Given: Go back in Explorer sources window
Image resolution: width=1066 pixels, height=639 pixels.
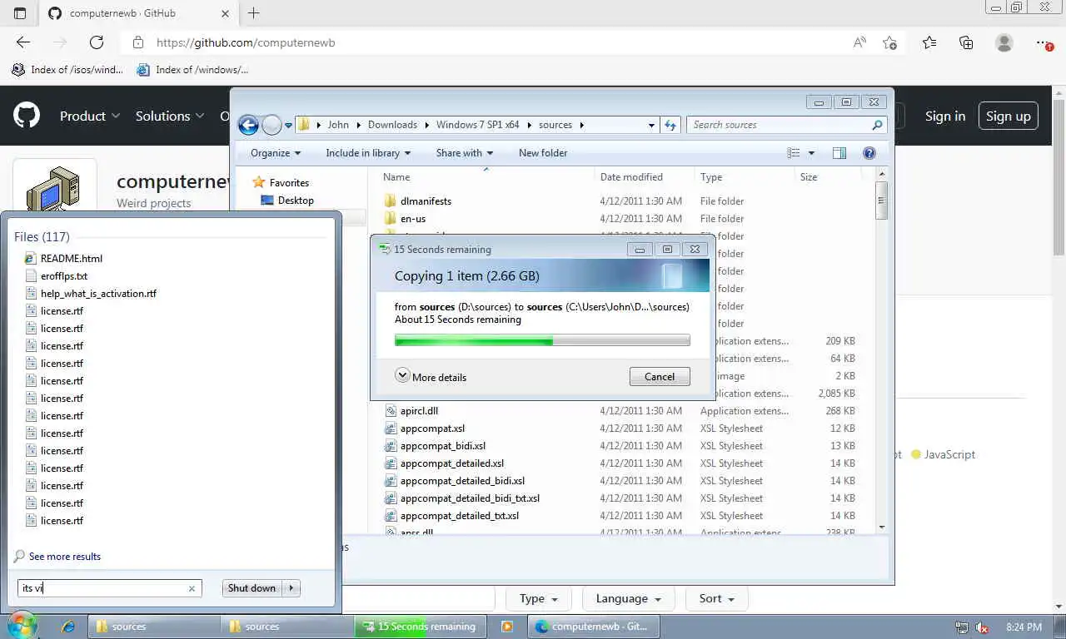Looking at the screenshot, I should click(248, 125).
